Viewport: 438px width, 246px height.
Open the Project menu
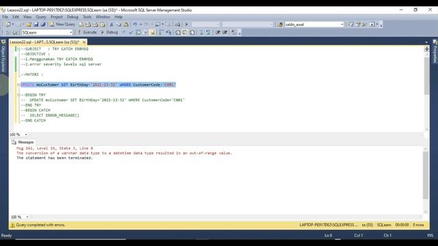(56, 17)
